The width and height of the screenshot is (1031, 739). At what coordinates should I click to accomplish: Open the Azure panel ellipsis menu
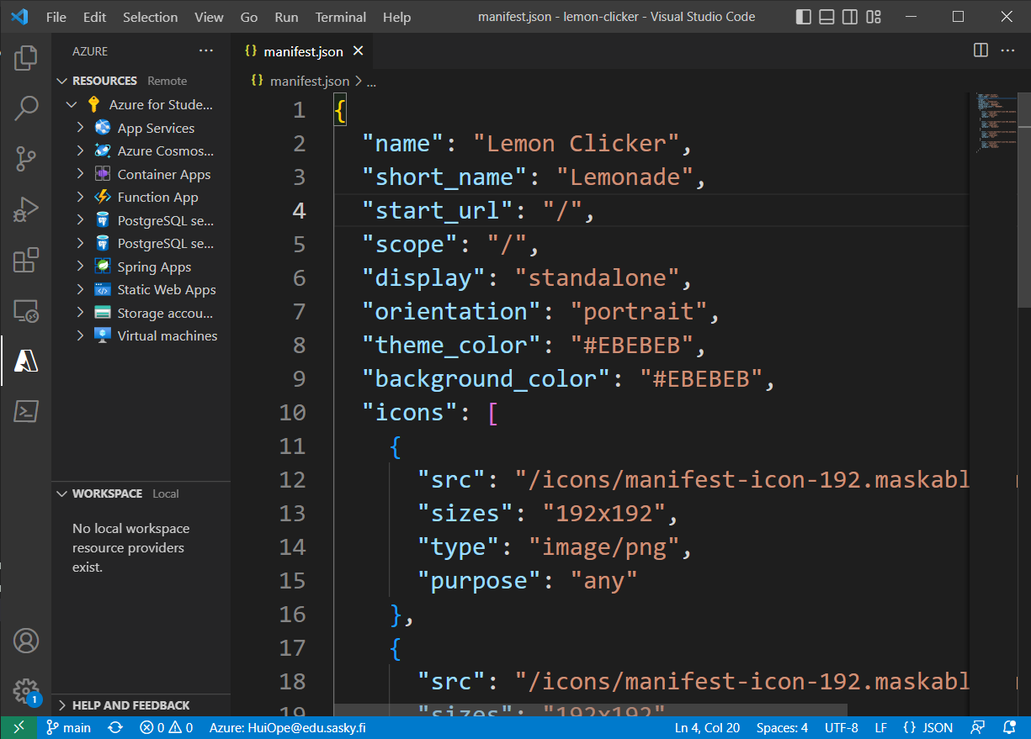206,51
